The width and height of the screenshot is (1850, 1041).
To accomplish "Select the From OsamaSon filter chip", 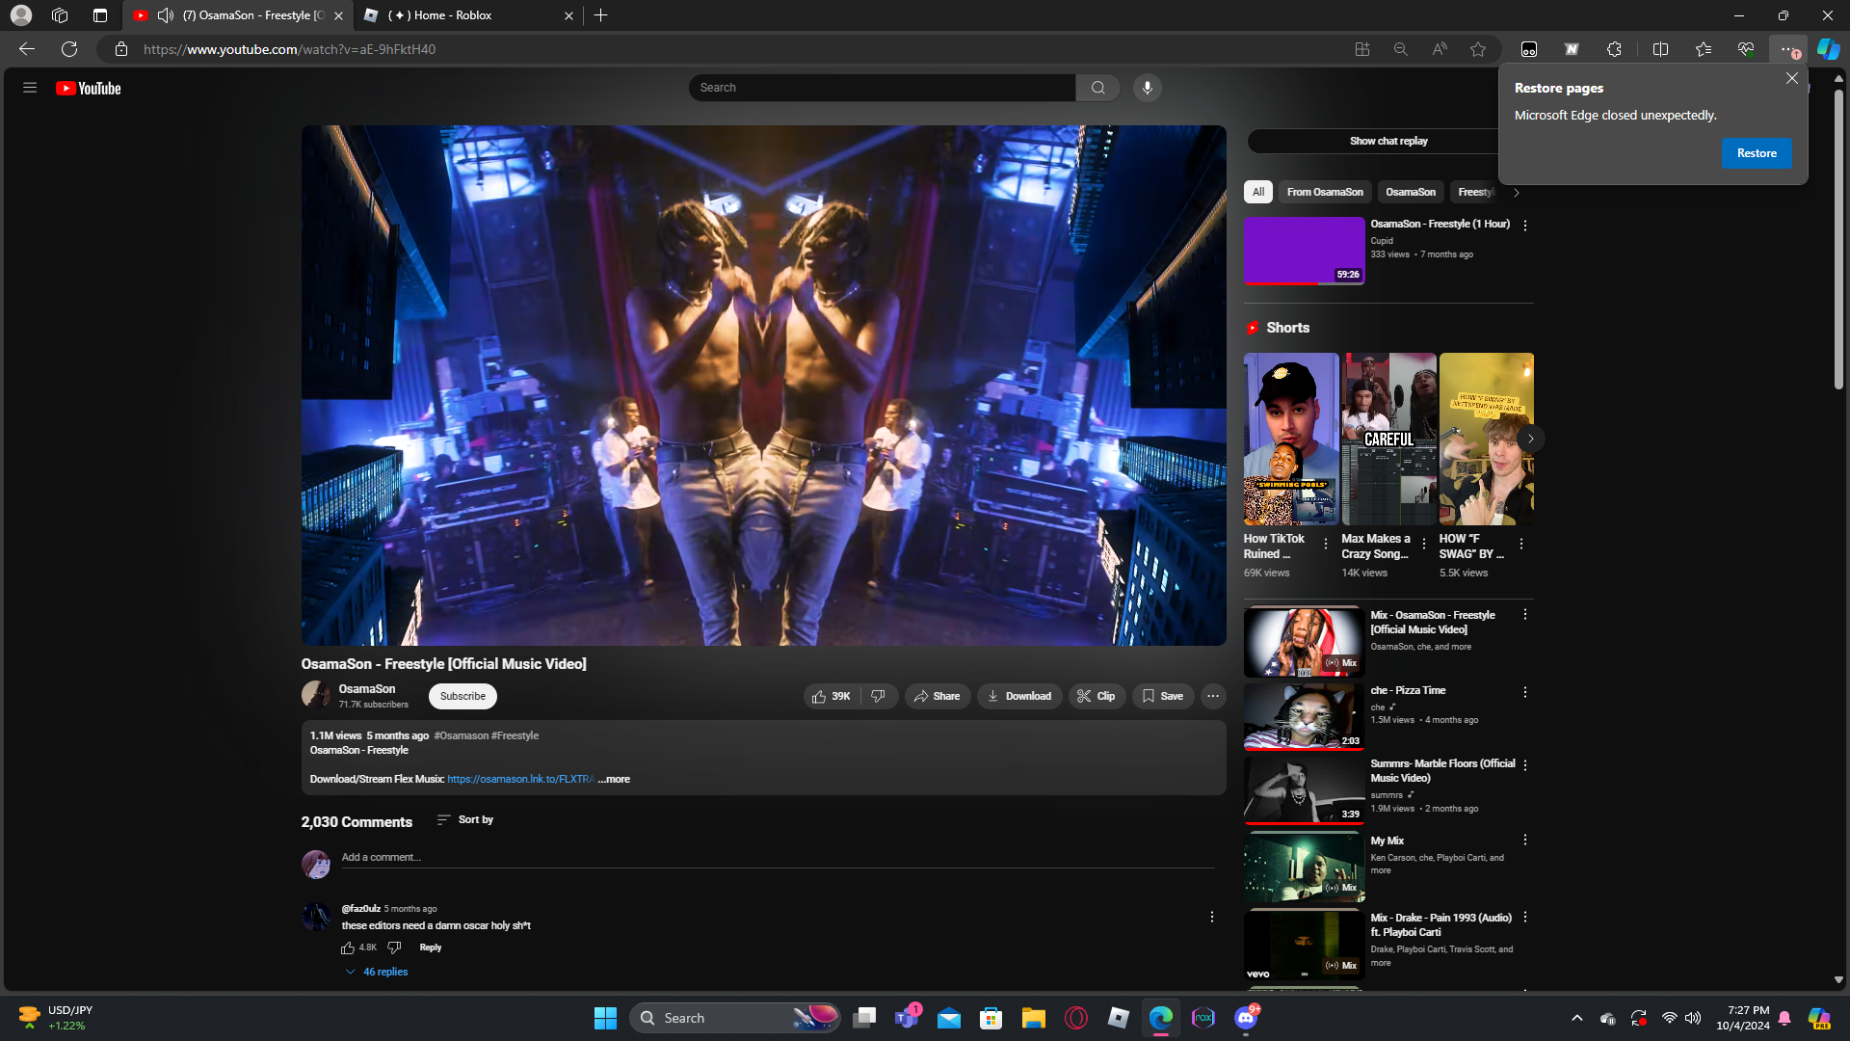I will [1325, 192].
